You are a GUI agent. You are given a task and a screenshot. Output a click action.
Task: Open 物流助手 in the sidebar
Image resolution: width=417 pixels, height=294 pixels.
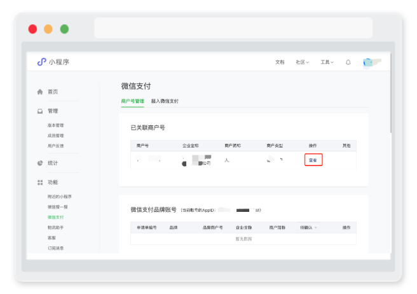55,227
